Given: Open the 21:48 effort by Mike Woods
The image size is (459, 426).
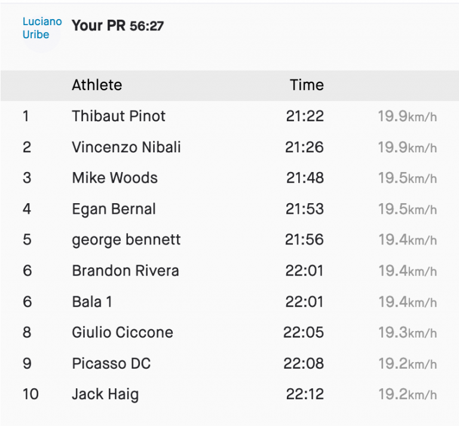Looking at the screenshot, I should [305, 178].
